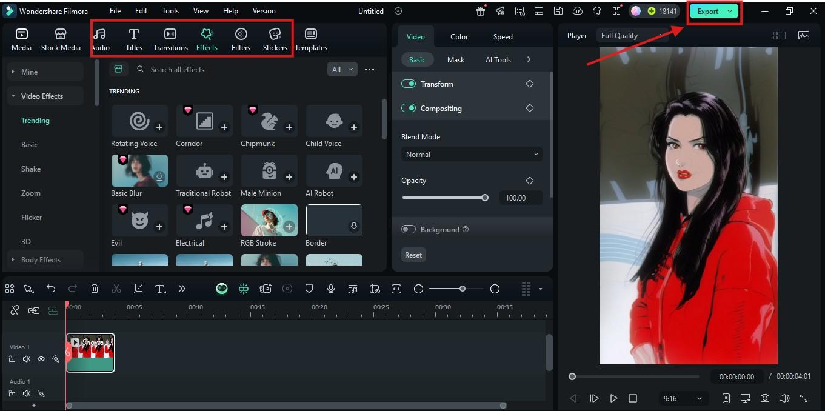Open the 9:16 aspect ratio dropdown
This screenshot has height=411, width=825.
click(683, 398)
